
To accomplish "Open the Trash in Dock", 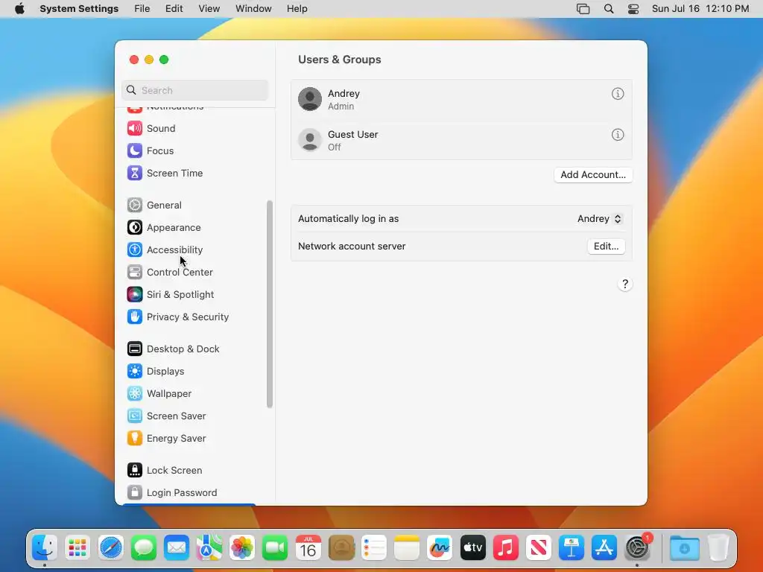I will click(x=718, y=547).
